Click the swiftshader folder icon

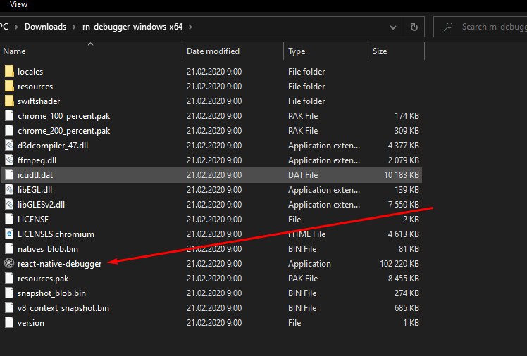[9, 101]
